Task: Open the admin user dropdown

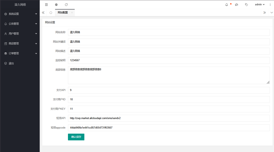Action: pos(260,5)
